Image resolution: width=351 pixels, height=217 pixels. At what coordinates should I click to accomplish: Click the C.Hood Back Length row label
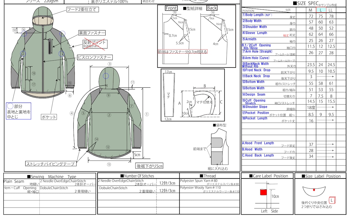(x=258, y=155)
